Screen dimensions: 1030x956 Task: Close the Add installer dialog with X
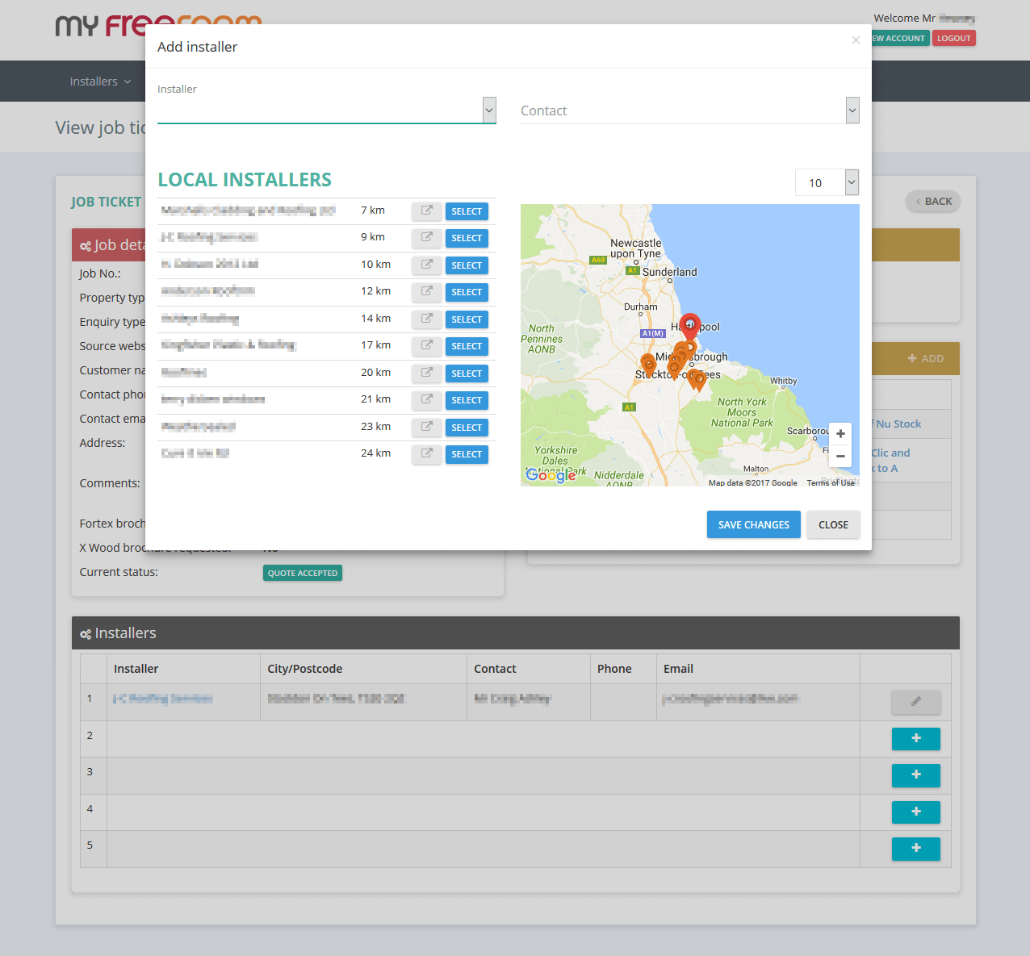tap(856, 40)
